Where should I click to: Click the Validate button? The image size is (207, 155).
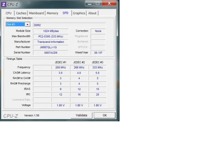point(82,115)
